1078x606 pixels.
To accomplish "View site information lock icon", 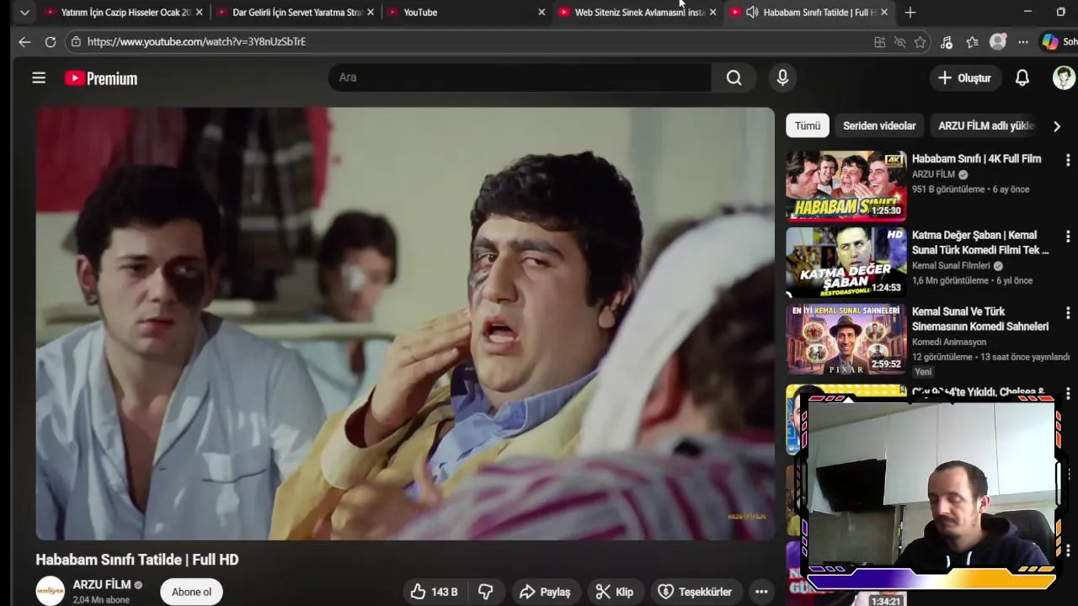I will 76,41.
